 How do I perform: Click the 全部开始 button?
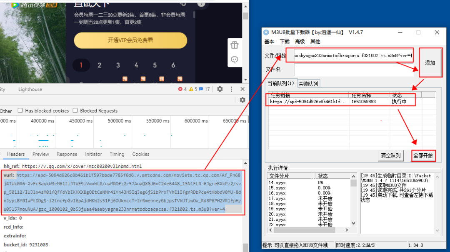click(423, 155)
